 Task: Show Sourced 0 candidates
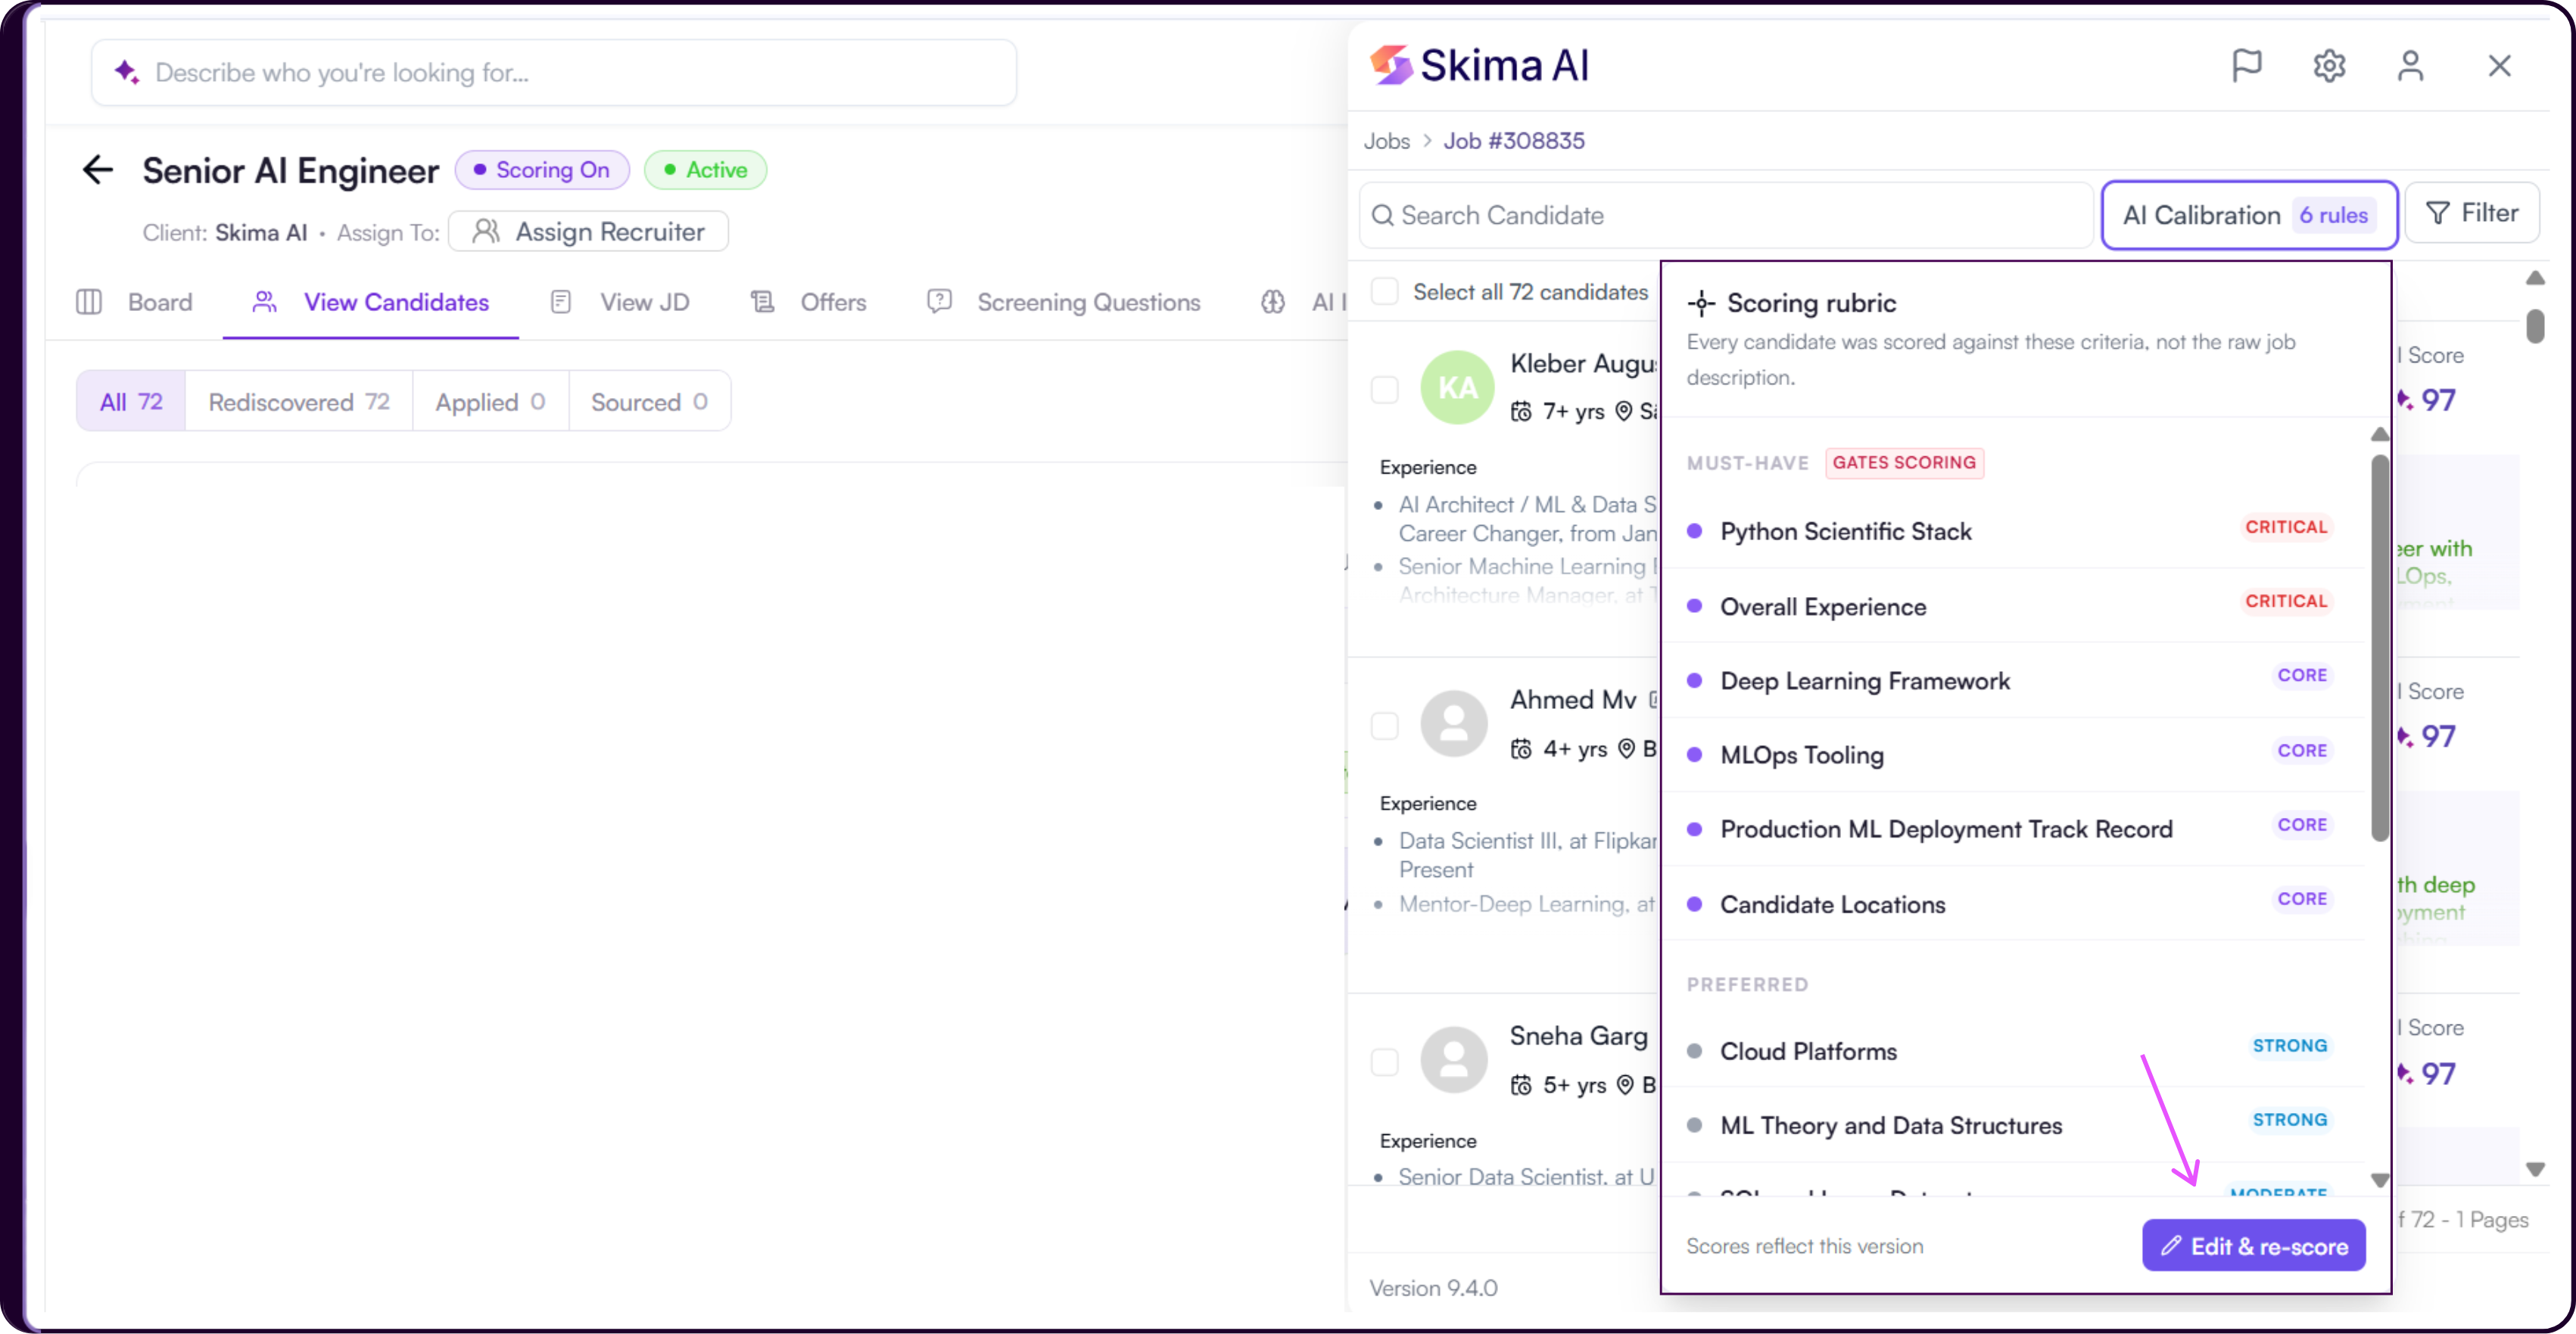(x=650, y=402)
